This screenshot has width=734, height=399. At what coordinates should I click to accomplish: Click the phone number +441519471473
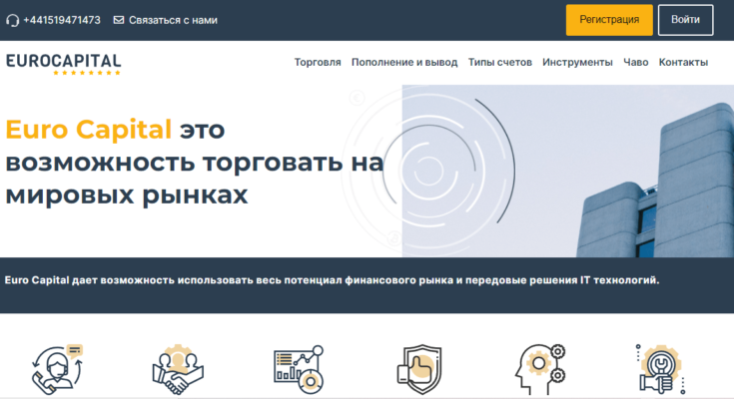(x=62, y=20)
